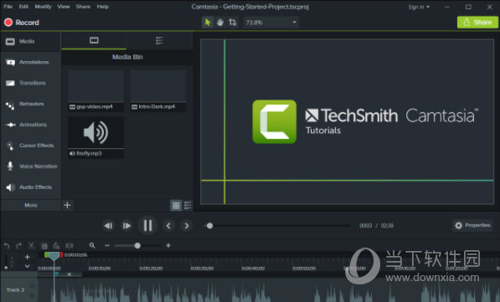The image size is (500, 302).
Task: Redo the action in timeline toolbar
Action: 18,246
